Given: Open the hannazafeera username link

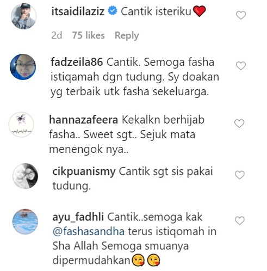Looking at the screenshot, I should coord(84,120).
